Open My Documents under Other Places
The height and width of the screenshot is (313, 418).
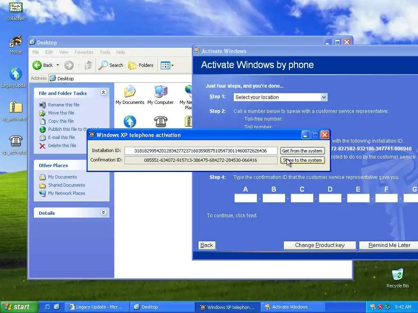(62, 177)
